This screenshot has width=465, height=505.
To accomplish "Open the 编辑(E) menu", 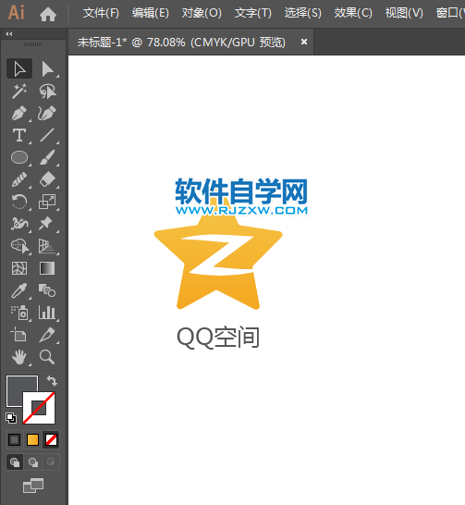I will click(151, 13).
